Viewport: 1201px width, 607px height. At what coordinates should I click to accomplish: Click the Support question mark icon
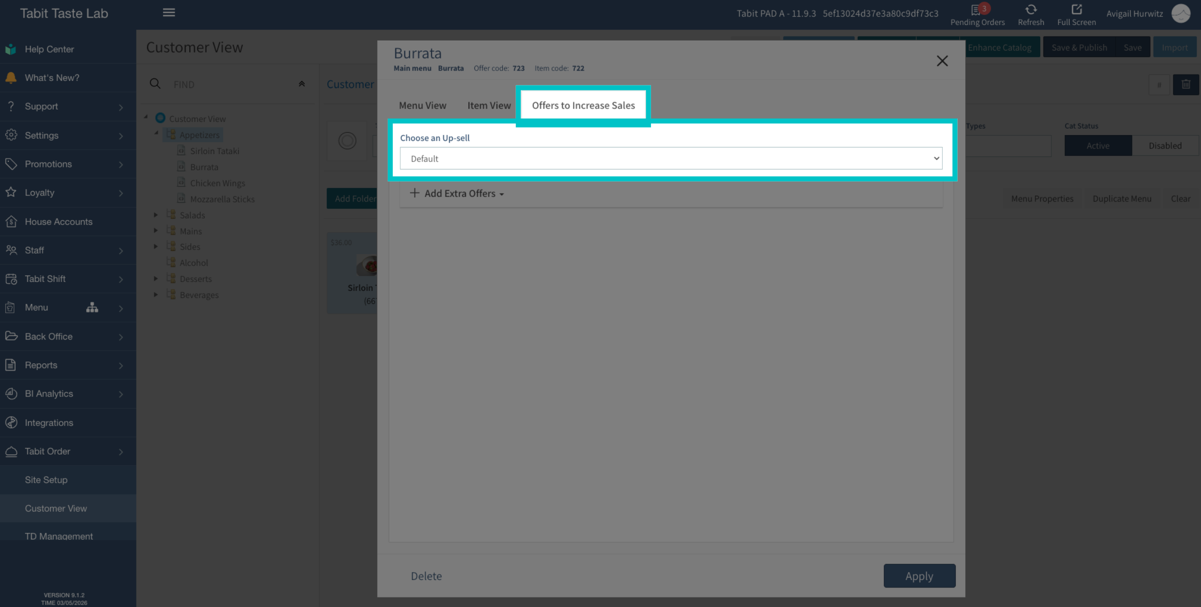click(x=11, y=106)
